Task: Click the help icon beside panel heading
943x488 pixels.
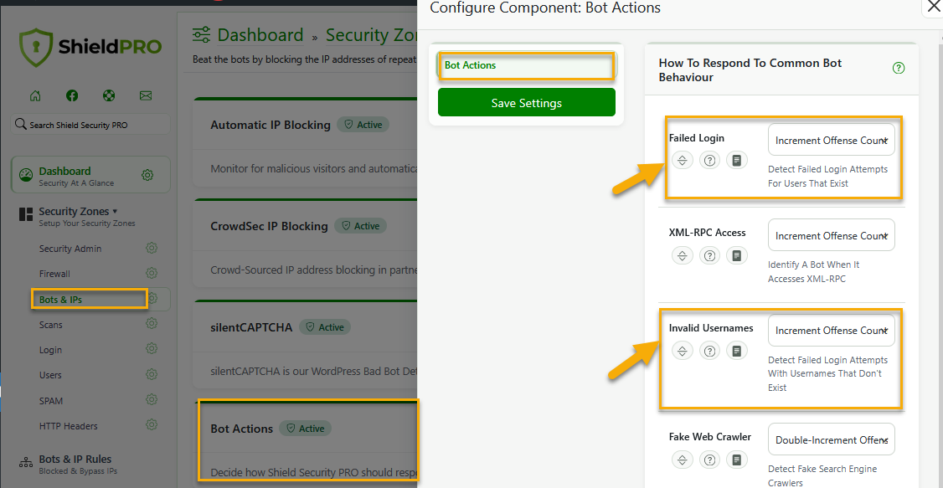Action: (x=899, y=68)
